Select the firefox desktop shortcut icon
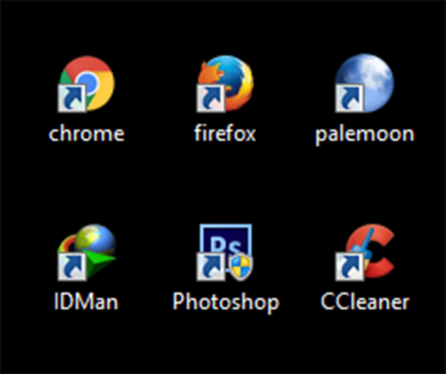Image resolution: width=446 pixels, height=374 pixels. (225, 83)
